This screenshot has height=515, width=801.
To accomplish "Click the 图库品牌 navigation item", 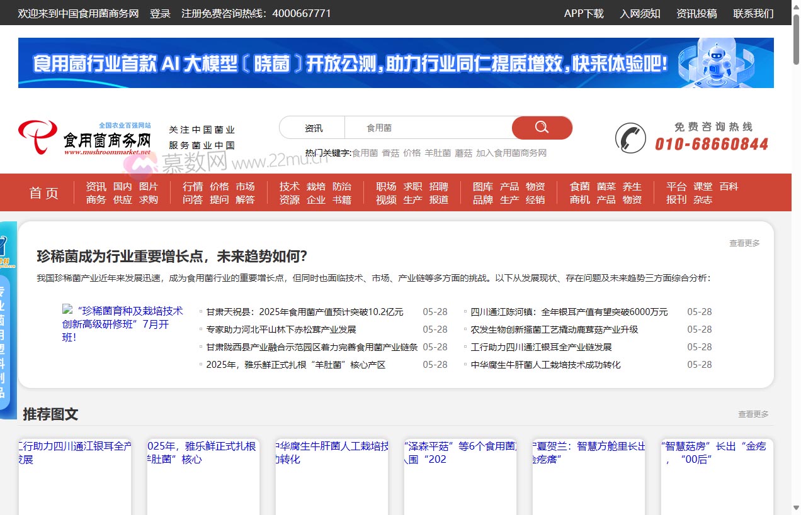I will [x=482, y=193].
